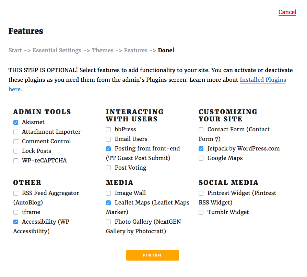Enable the Post Voting plugin
Viewport: 307px width, 277px height.
(x=108, y=168)
